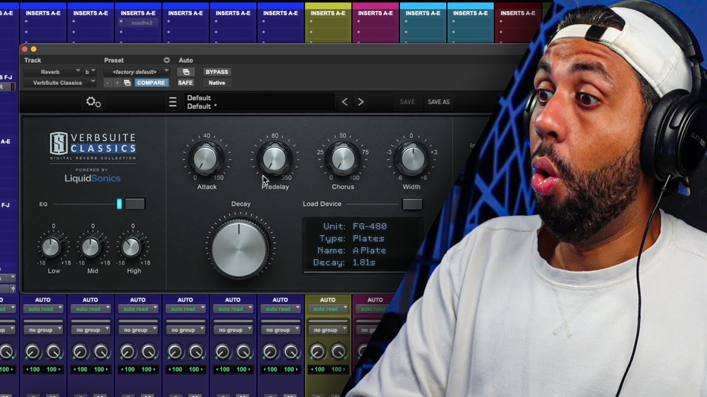
Task: Click INSERTS A-E header on magenta strip
Action: (375, 13)
